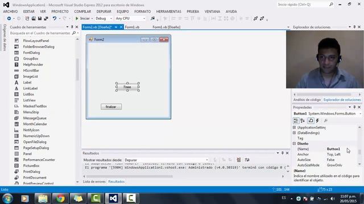Open the file icon in toolbar

(x=34, y=18)
